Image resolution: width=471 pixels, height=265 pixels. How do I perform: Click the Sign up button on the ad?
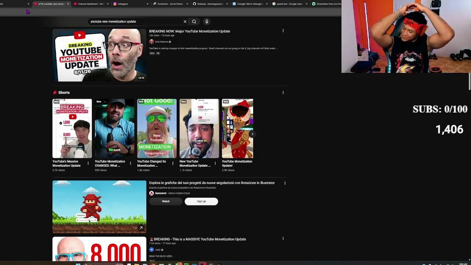point(201,201)
